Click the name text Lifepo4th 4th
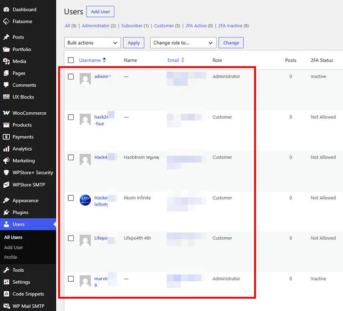343x311 pixels. (137, 238)
